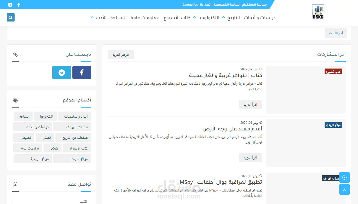The image size is (358, 204).
Task: Click the date يوليو 02, 2022
Action: (x=251, y=69)
